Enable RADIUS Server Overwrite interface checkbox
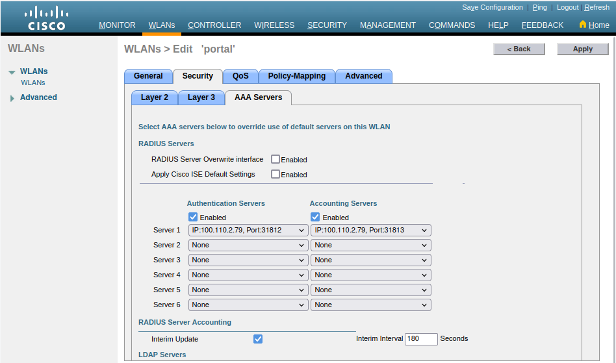This screenshot has height=363, width=616. click(x=276, y=159)
